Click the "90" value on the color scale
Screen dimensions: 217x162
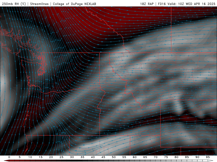197,157
